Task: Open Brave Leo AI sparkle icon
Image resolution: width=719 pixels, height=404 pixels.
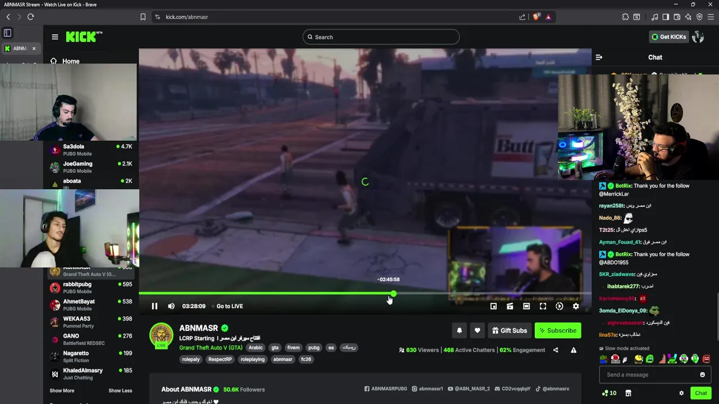Action: 688,17
